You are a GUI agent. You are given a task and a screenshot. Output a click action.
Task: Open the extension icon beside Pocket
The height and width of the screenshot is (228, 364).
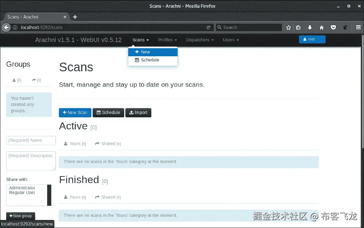pyautogui.click(x=345, y=28)
